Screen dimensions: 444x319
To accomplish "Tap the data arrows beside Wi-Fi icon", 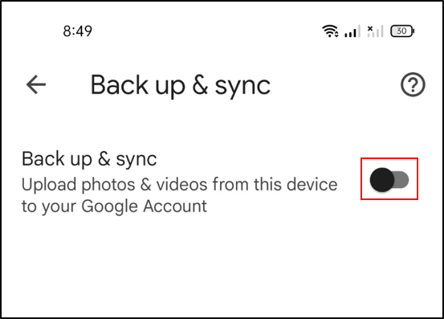I will (x=336, y=35).
